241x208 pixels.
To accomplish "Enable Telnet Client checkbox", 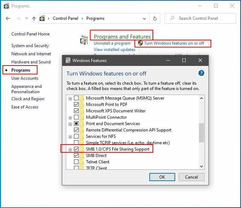I will (76, 162).
